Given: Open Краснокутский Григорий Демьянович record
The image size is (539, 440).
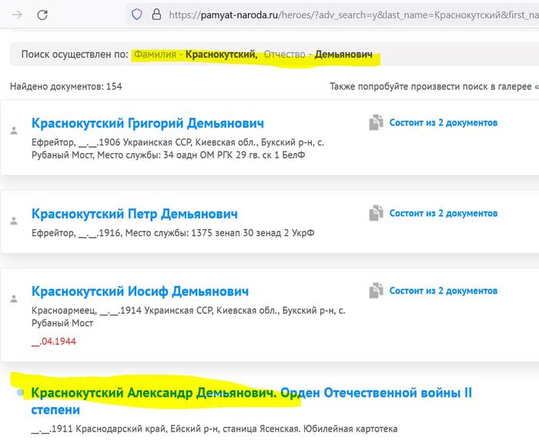Looking at the screenshot, I should 147,123.
